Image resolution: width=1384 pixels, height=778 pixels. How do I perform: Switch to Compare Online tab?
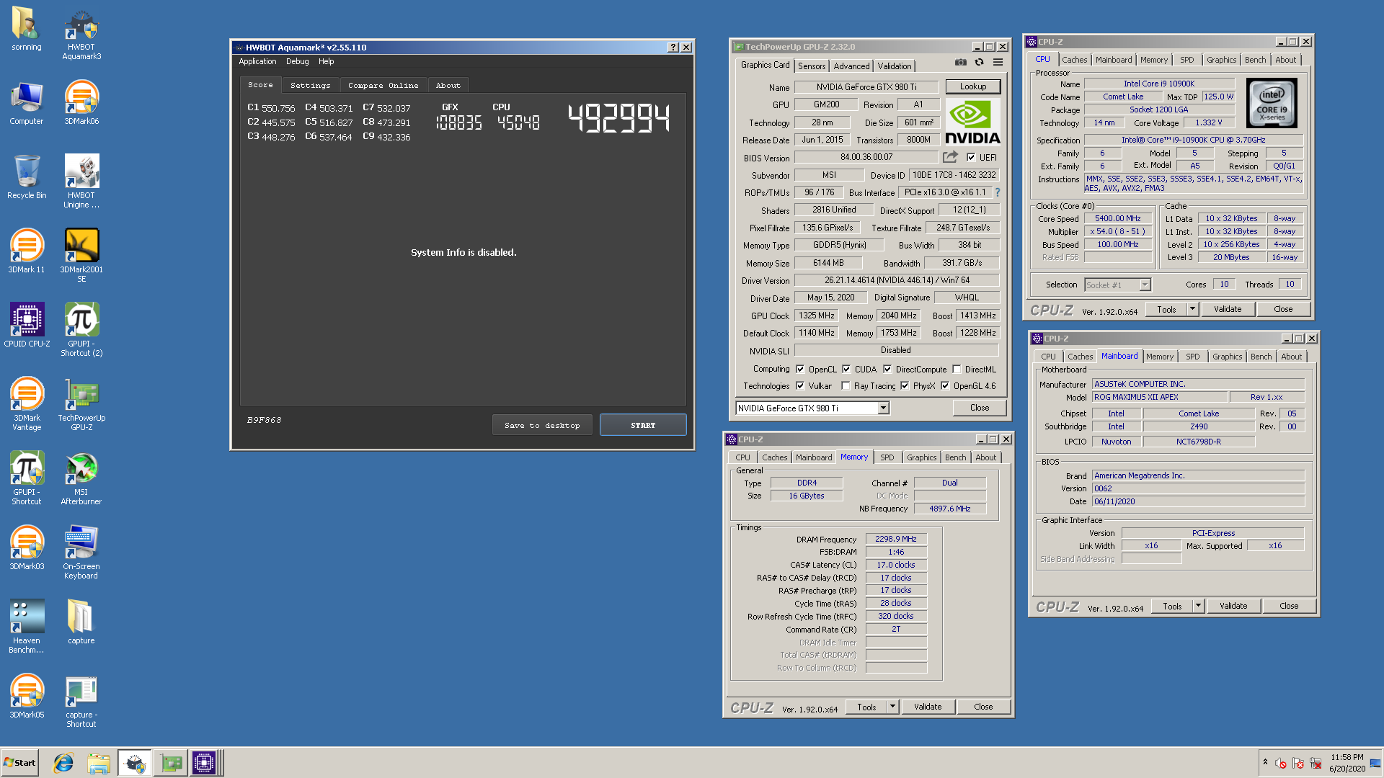(383, 85)
